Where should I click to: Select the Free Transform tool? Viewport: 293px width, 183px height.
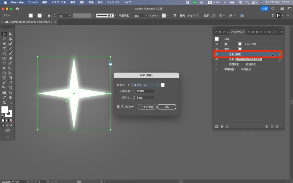(x=11, y=68)
